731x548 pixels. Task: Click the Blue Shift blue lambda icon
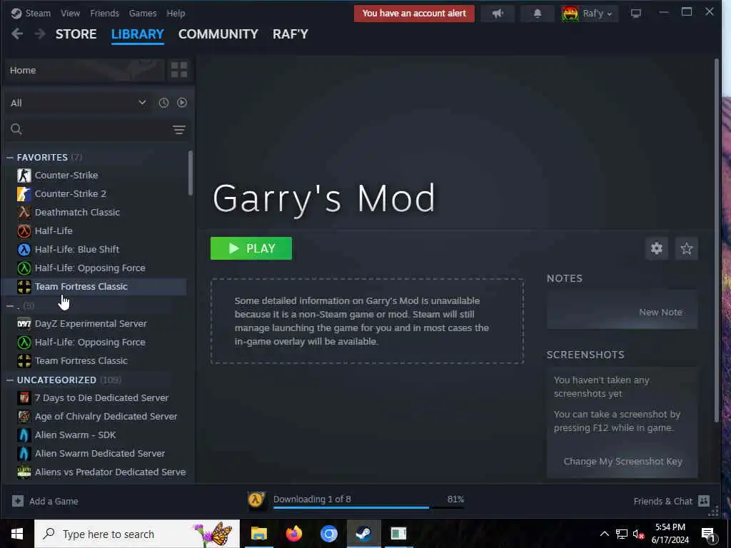tap(24, 249)
